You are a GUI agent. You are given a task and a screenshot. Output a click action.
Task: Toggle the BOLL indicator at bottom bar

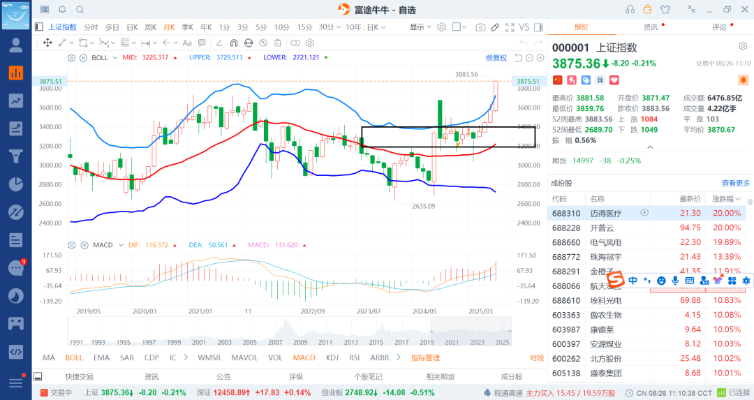(x=74, y=357)
